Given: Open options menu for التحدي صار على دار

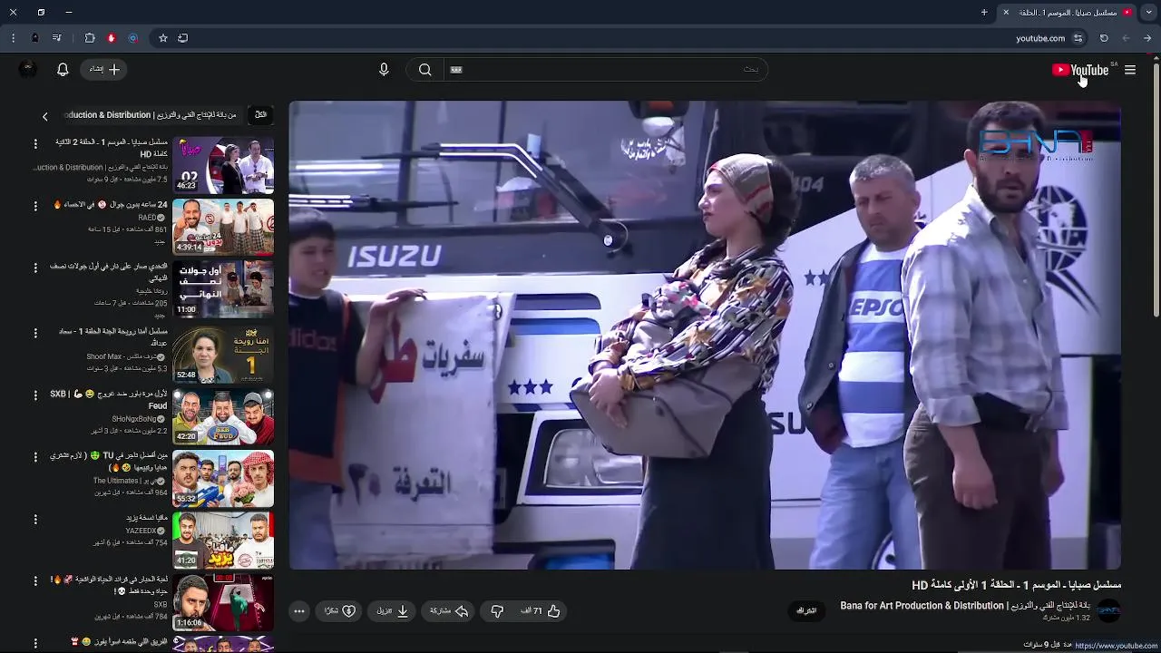Looking at the screenshot, I should point(35,268).
